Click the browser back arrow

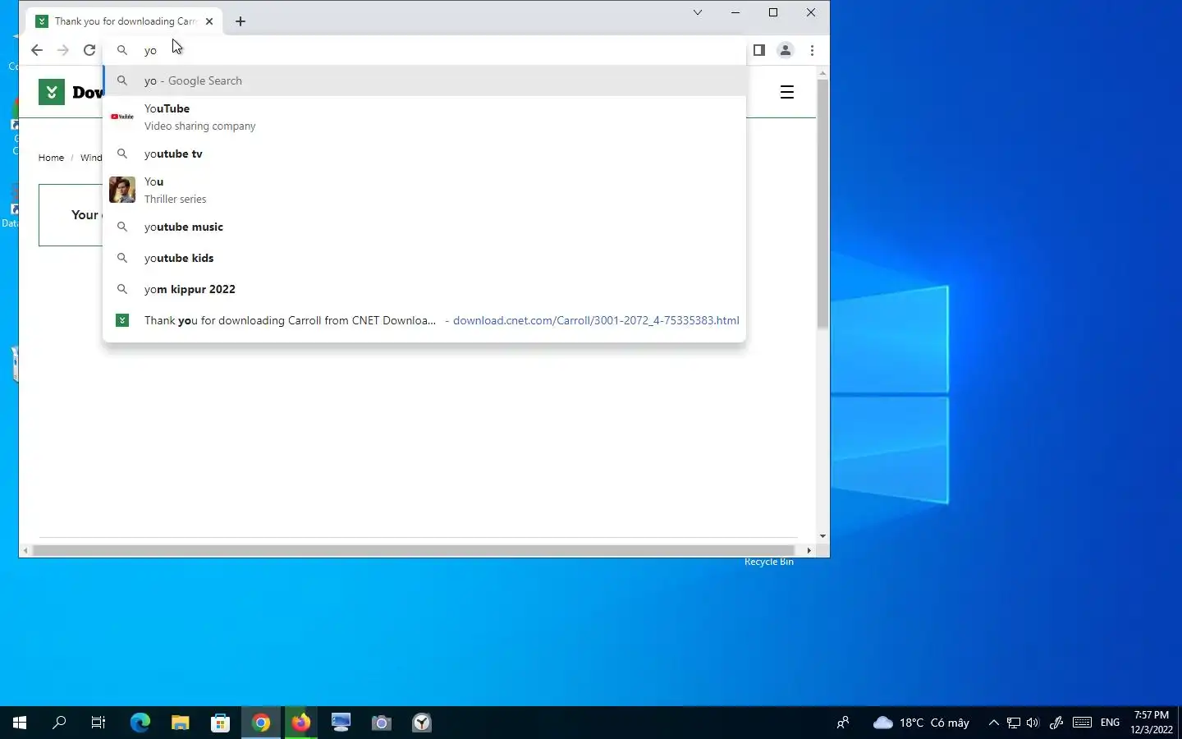[37, 50]
